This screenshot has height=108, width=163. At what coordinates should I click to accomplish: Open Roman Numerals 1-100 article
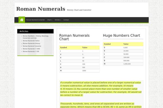(31, 52)
